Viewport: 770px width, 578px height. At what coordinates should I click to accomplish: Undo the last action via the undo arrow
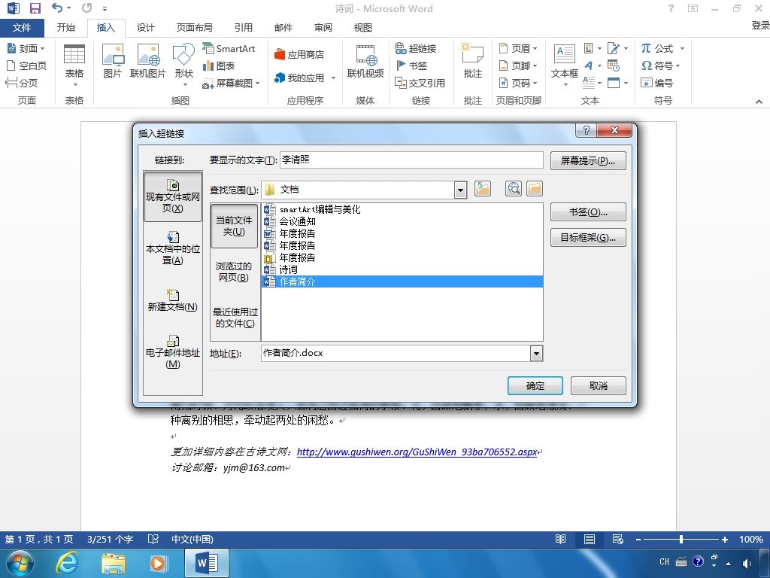point(57,8)
